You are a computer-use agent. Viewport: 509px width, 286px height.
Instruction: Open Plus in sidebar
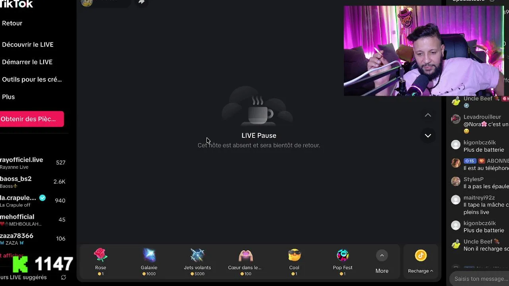point(8,97)
